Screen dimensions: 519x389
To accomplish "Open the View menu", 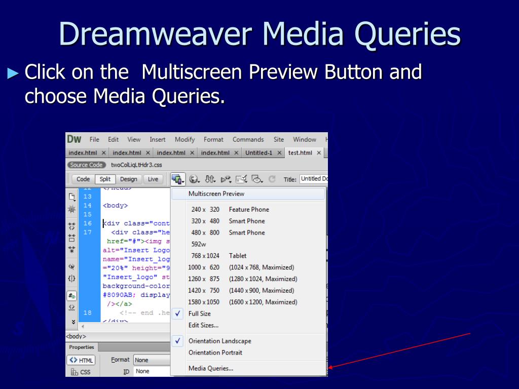I will (x=134, y=140).
